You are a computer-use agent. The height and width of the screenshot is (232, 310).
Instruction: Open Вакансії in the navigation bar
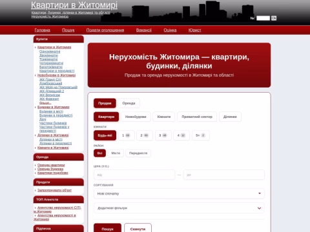(144, 30)
